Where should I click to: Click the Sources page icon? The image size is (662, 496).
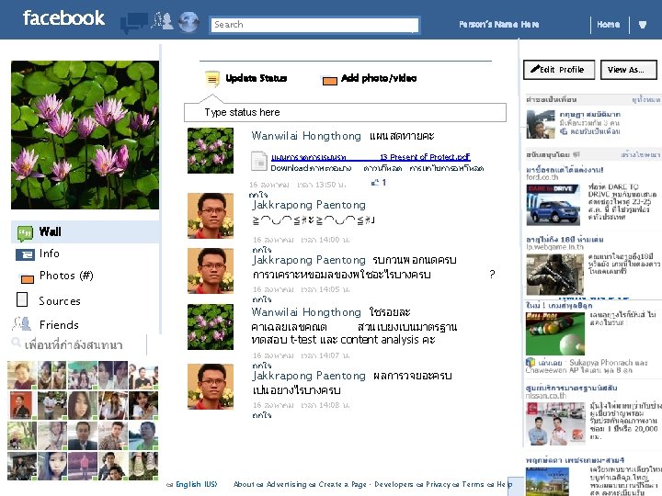tap(22, 299)
